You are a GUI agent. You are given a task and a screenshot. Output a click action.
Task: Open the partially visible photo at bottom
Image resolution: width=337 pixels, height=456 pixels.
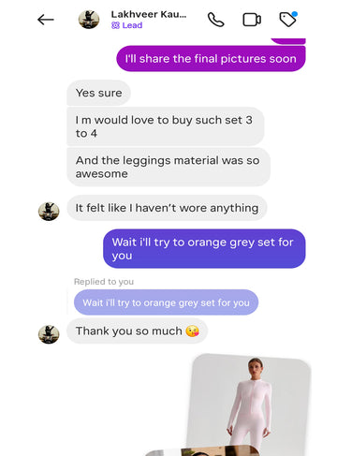click(201, 451)
